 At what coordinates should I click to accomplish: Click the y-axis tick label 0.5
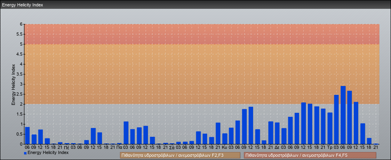[20, 134]
